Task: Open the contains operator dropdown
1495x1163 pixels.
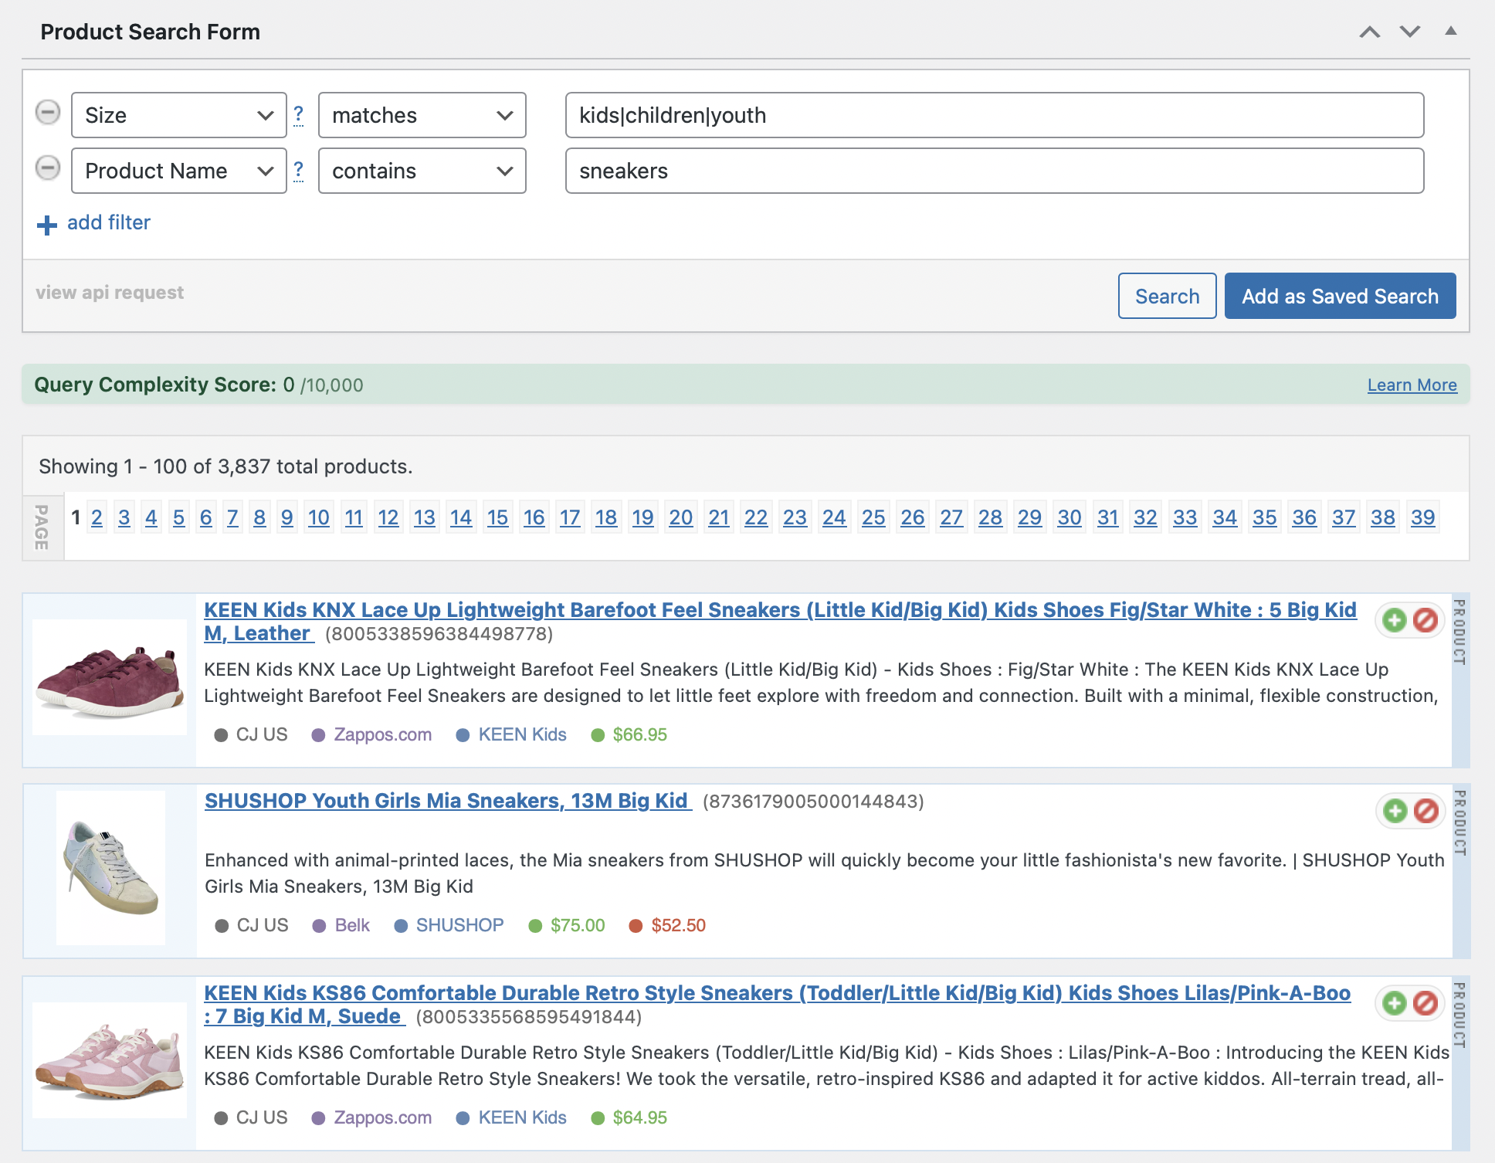Action: 422,171
